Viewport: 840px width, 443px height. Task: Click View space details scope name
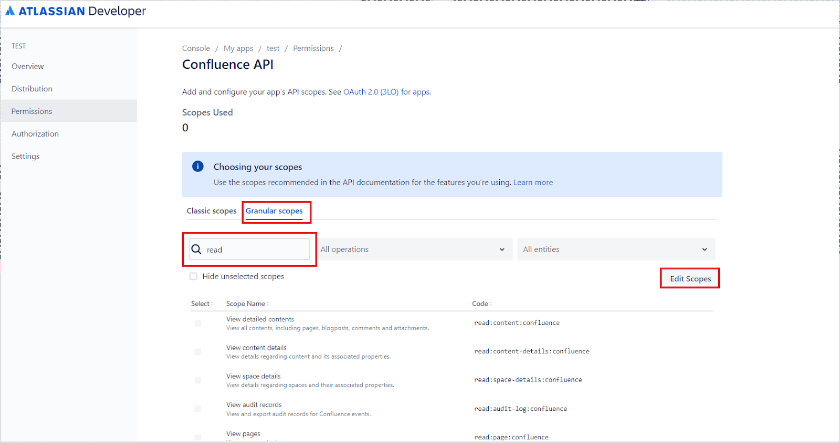pyautogui.click(x=254, y=376)
